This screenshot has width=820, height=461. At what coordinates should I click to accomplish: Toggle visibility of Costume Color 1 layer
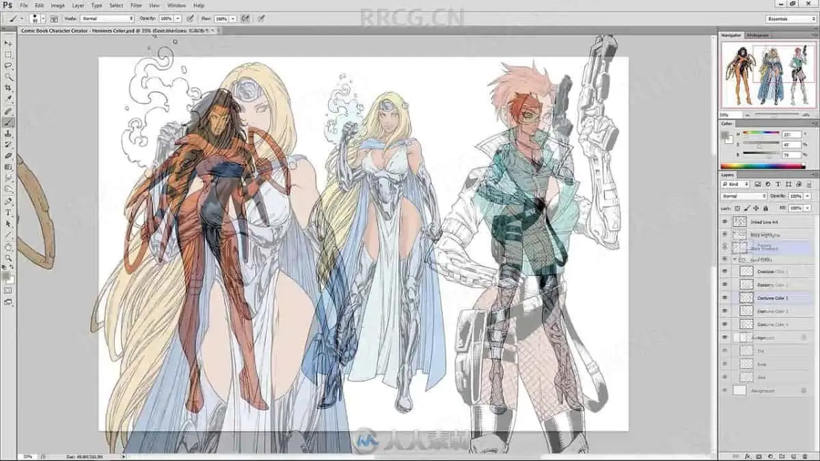pos(725,272)
